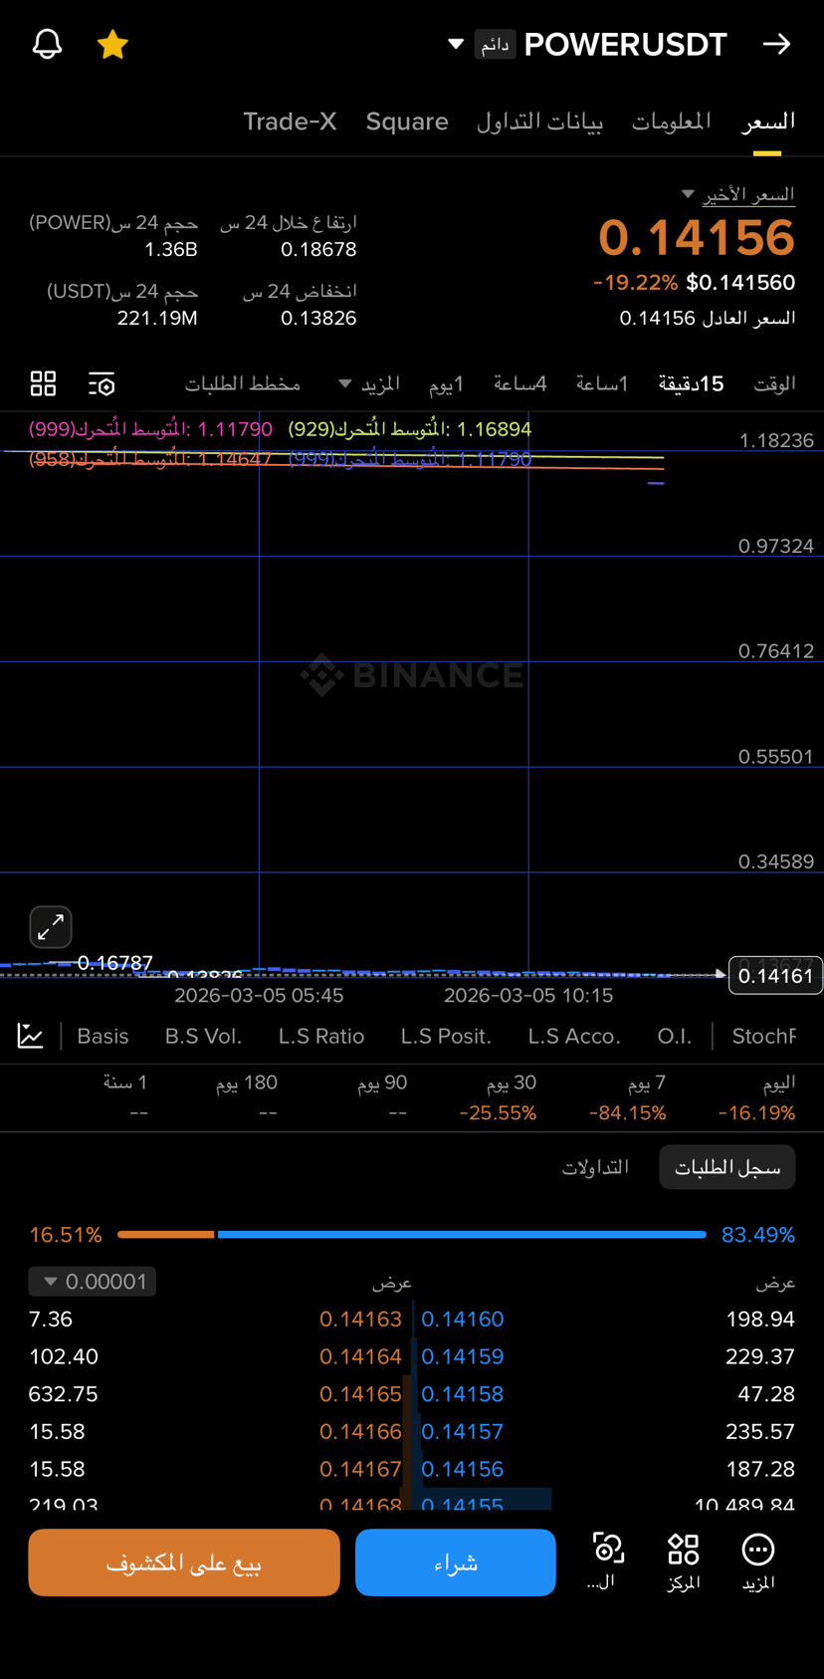Open the التداولات trades tab

click(595, 1167)
